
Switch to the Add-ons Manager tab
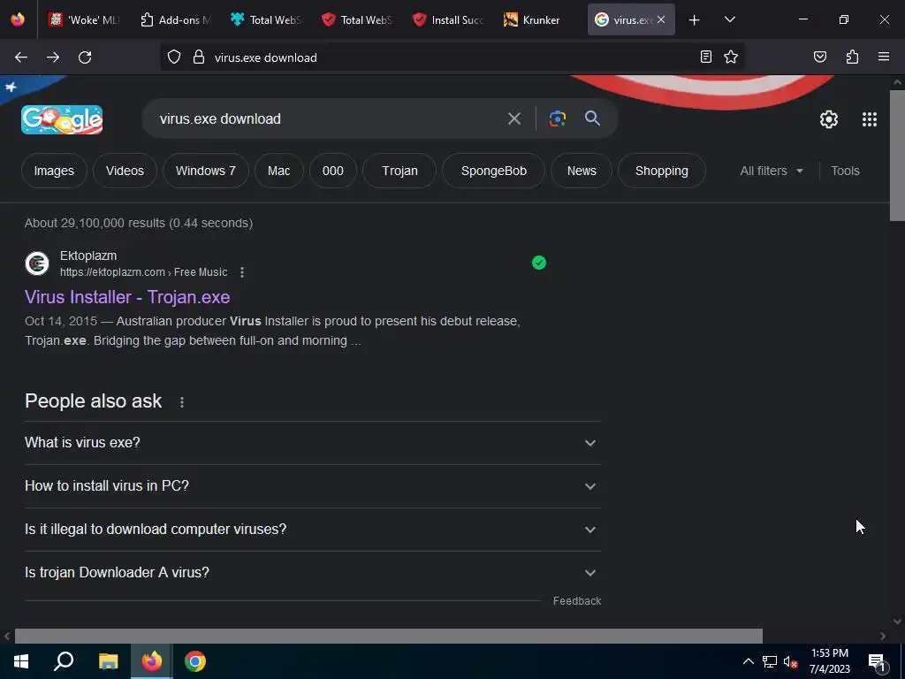pos(176,19)
